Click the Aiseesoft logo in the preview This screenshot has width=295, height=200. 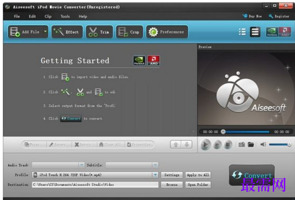pyautogui.click(x=250, y=92)
